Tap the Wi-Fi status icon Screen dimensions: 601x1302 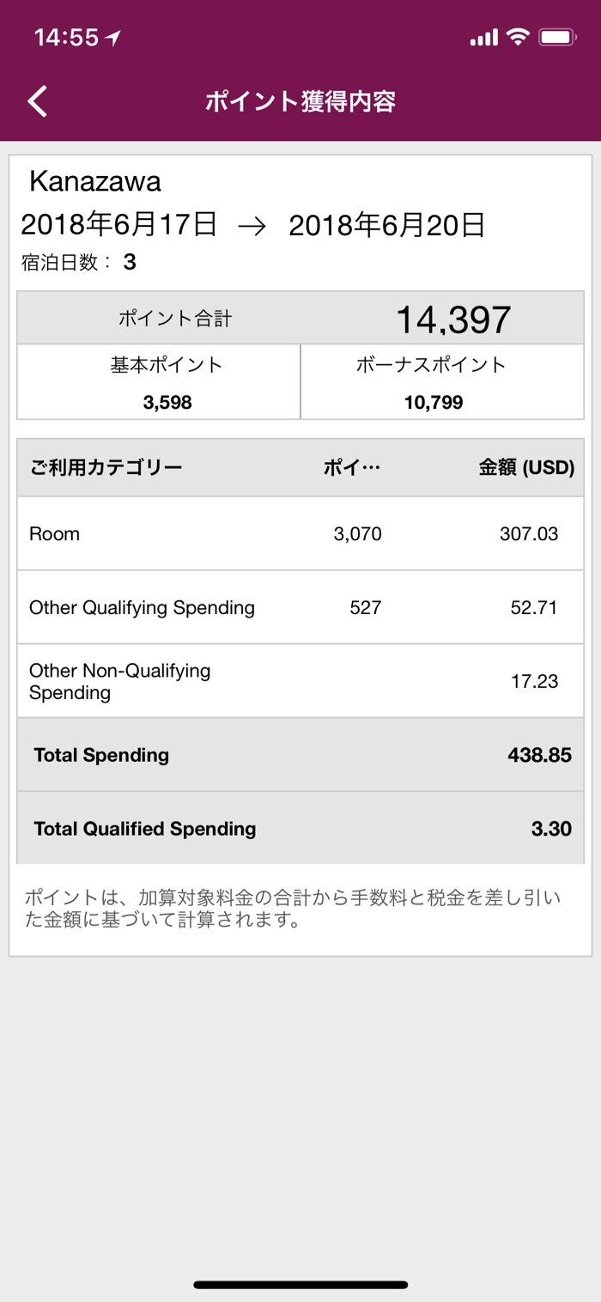click(517, 37)
